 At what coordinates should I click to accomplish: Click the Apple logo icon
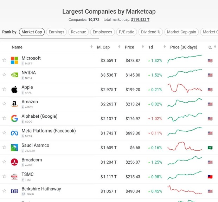(14, 90)
